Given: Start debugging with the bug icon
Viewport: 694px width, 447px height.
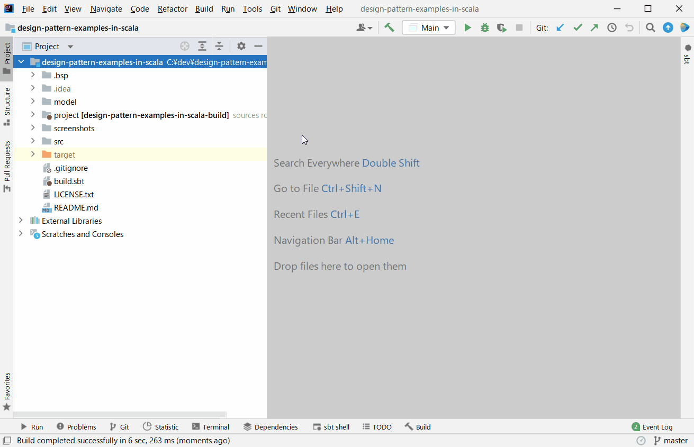Looking at the screenshot, I should pos(484,28).
